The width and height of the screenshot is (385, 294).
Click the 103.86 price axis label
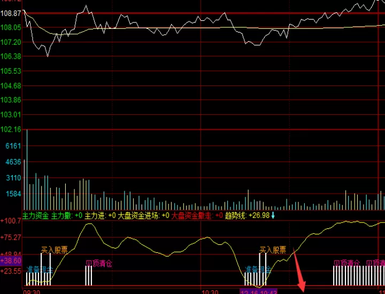pyautogui.click(x=11, y=100)
